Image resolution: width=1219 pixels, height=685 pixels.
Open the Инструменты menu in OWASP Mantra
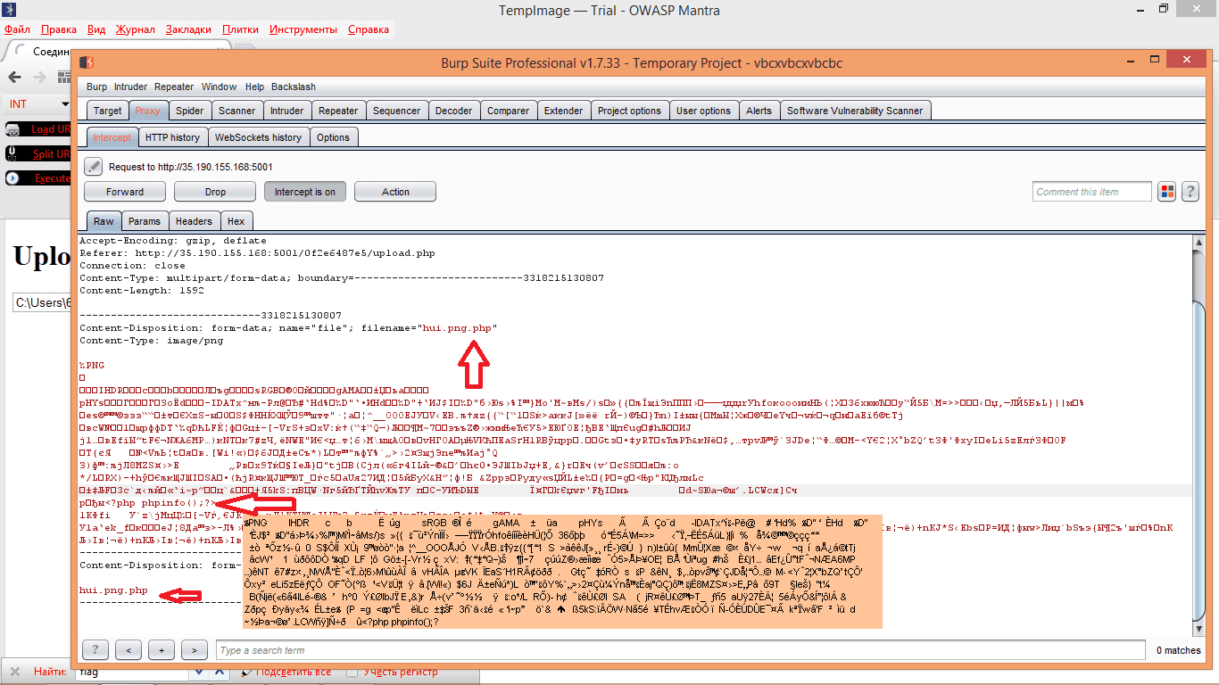click(x=303, y=29)
